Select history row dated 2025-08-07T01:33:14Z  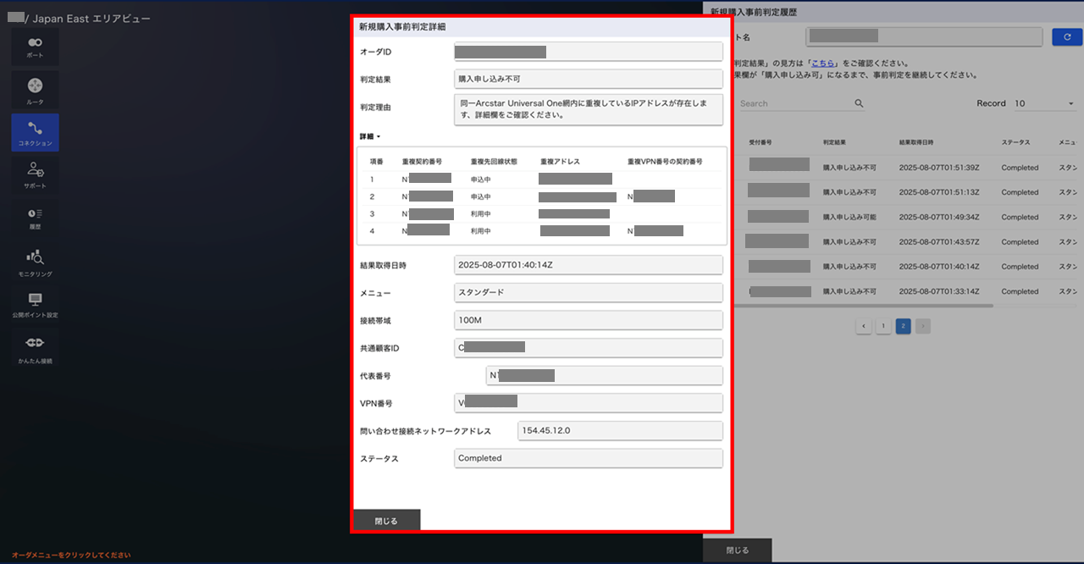click(x=907, y=291)
